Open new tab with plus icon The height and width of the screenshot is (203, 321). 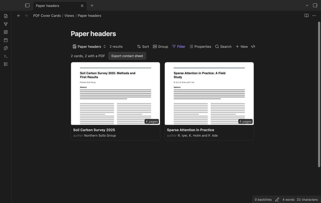[x=92, y=5]
